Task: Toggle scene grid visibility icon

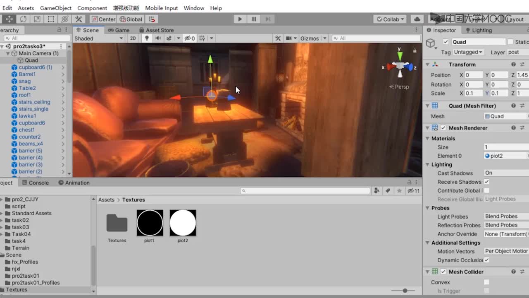Action: click(x=202, y=38)
